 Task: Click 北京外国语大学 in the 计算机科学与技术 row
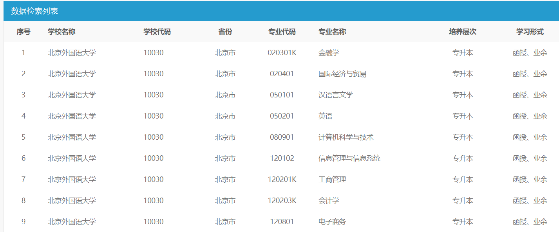point(72,137)
